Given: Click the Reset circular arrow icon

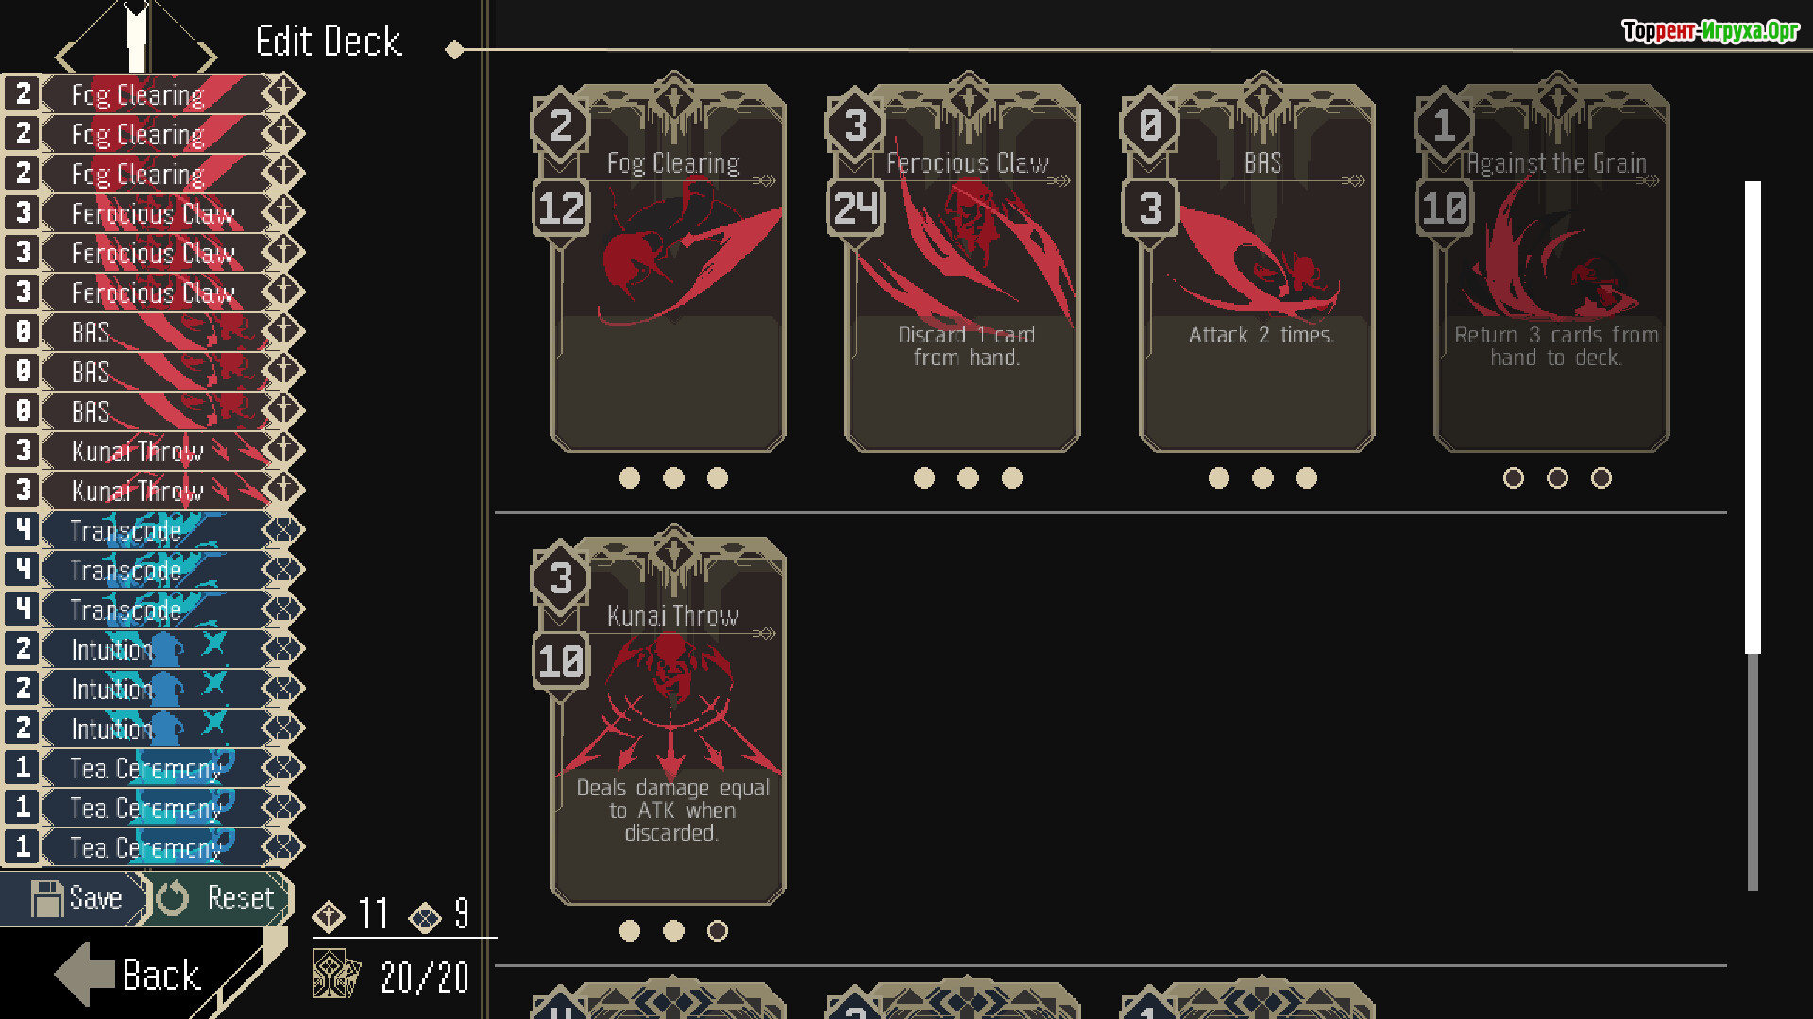Looking at the screenshot, I should pos(172,898).
